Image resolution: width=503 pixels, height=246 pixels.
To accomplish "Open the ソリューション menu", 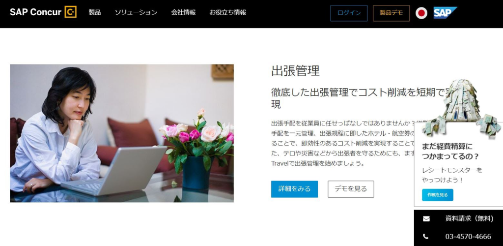I will click(136, 12).
